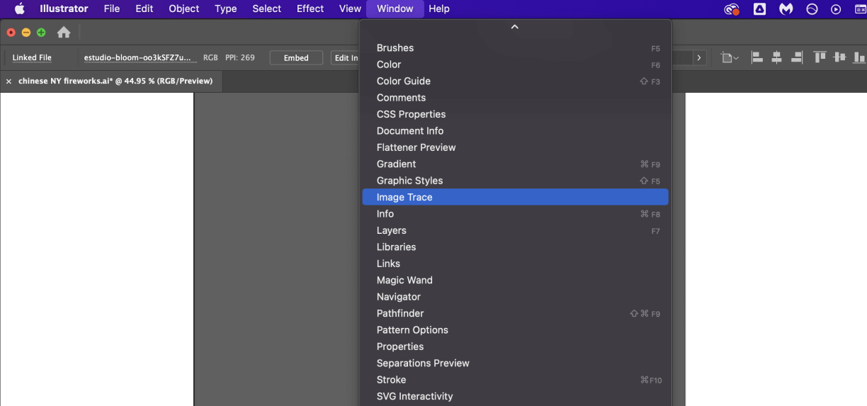Screen dimensions: 867x406
Task: Open the Help menu
Action: click(439, 9)
